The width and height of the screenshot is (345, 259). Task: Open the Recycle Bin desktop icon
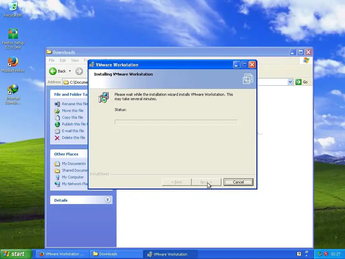[13, 9]
